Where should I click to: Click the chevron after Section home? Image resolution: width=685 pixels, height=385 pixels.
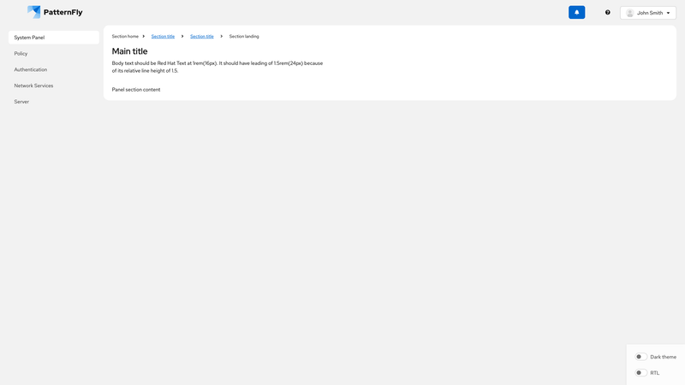click(144, 37)
